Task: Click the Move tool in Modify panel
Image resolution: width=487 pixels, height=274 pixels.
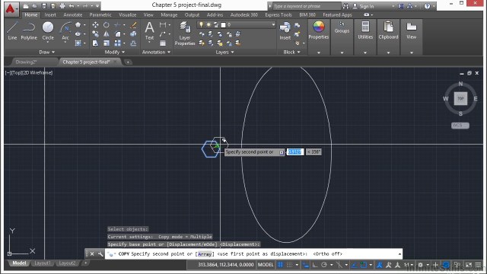Action: pos(95,24)
